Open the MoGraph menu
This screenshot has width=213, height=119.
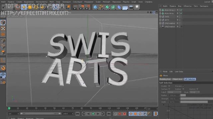click(106, 2)
